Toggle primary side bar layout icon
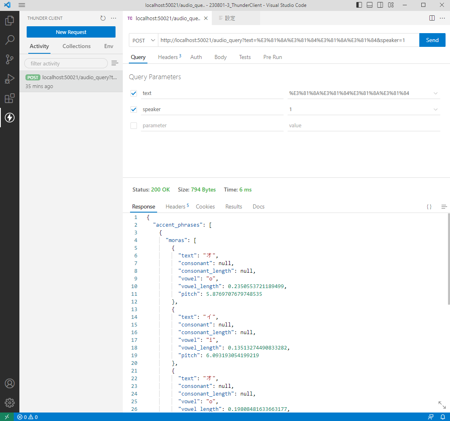 pos(359,5)
